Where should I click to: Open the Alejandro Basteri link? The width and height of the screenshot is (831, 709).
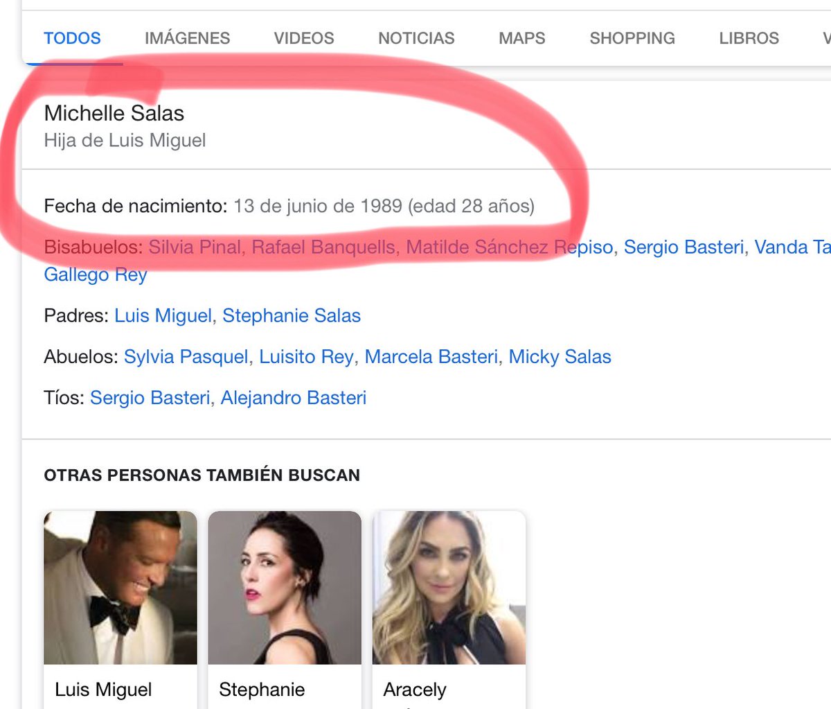[294, 398]
